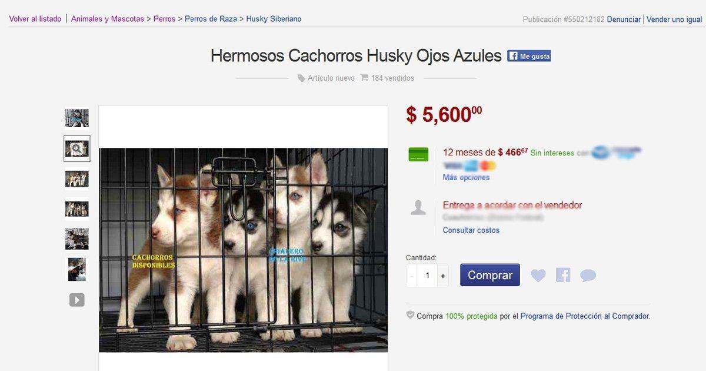Go to Animales y Mascotas breadcrumb
The image size is (706, 371).
tap(108, 19)
